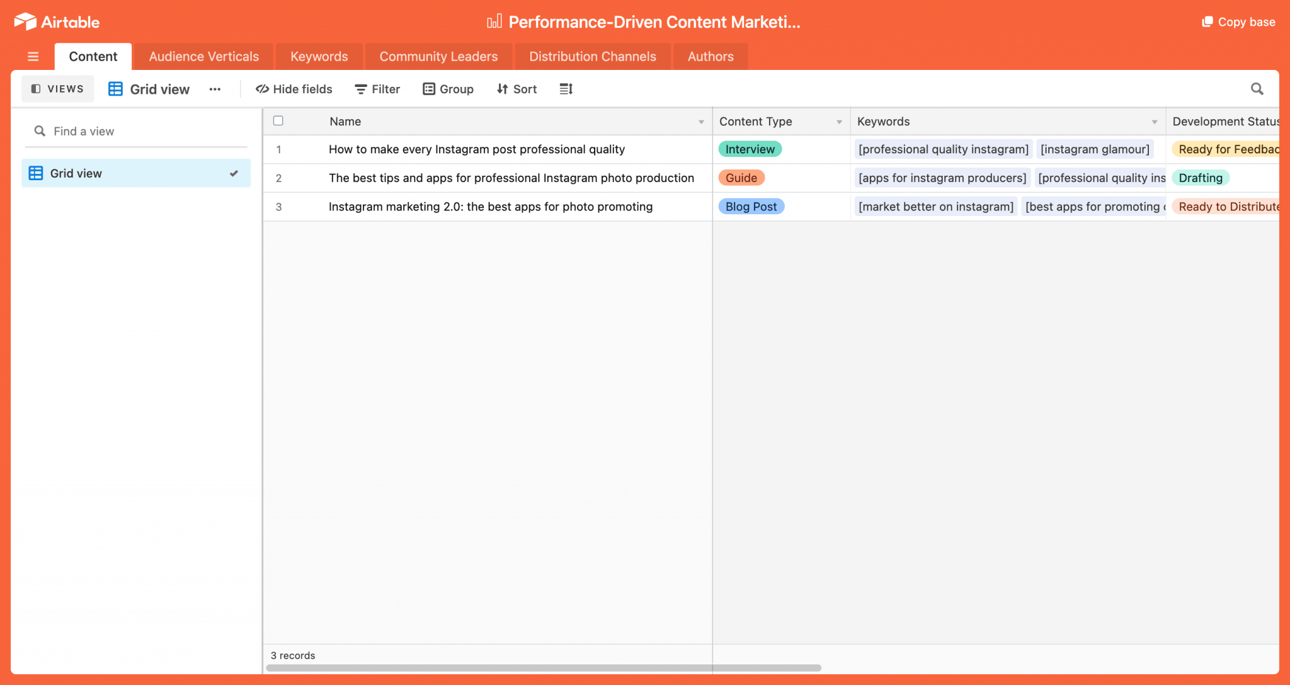1290x685 pixels.
Task: Click the search magnifier icon in toolbar
Action: 1257,89
